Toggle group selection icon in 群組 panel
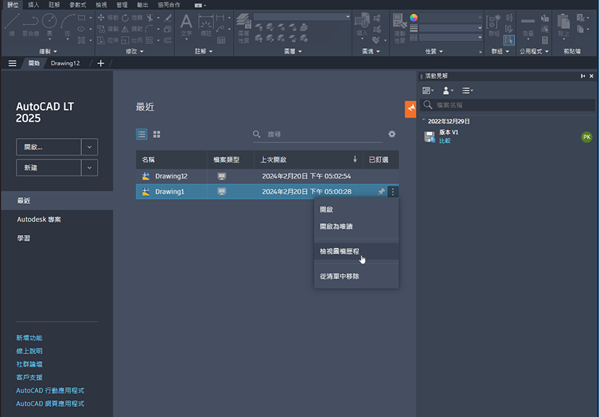The height and width of the screenshot is (417, 599). click(509, 40)
